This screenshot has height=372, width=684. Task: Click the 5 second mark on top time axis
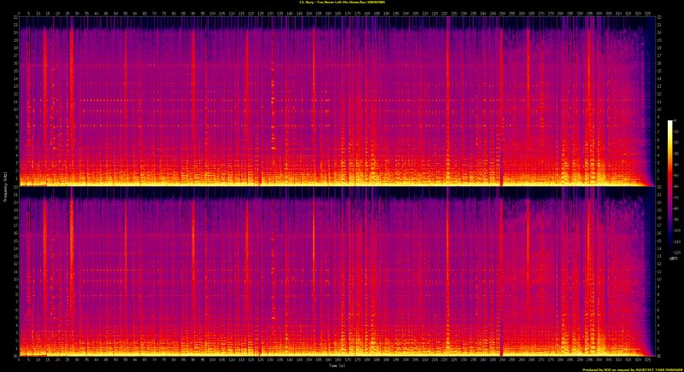coord(28,13)
